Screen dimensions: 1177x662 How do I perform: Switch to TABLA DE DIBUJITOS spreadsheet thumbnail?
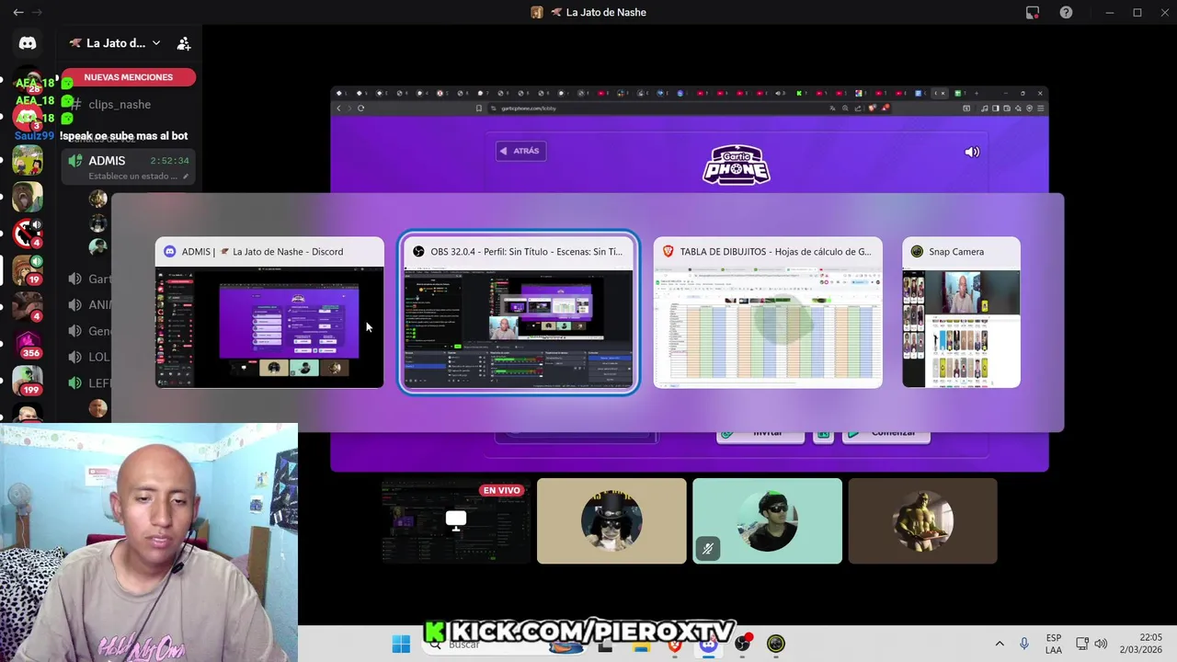(768, 313)
